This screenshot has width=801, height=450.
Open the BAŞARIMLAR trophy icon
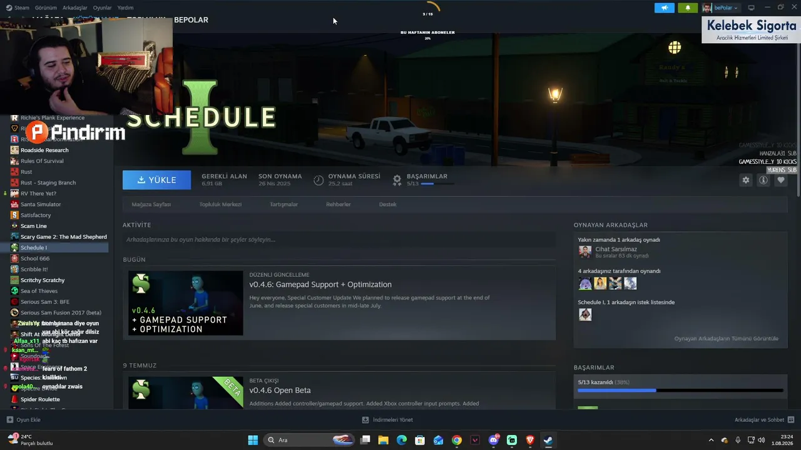397,180
